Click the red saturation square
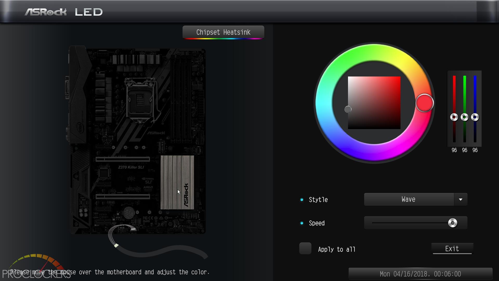 coord(374,103)
